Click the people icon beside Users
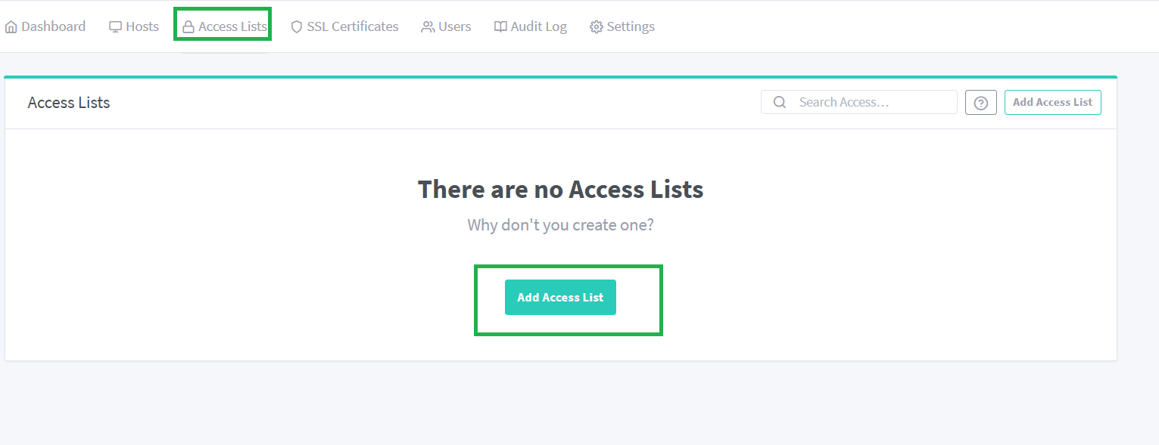 pyautogui.click(x=428, y=27)
